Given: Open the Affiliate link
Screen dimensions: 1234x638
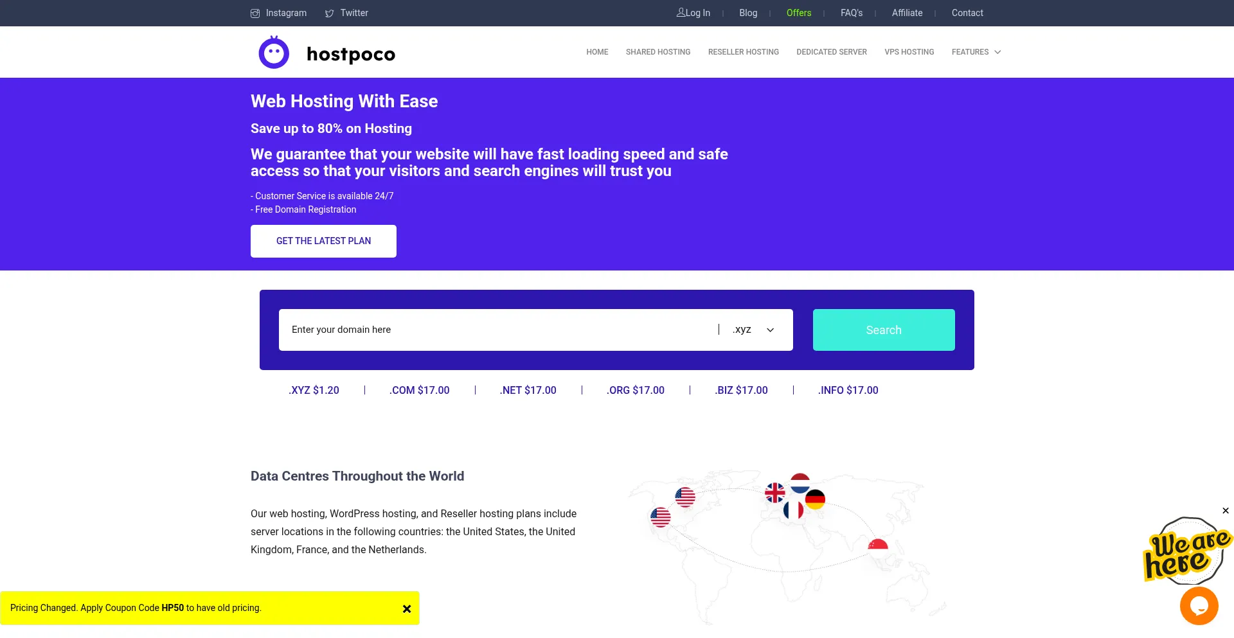Looking at the screenshot, I should [907, 13].
